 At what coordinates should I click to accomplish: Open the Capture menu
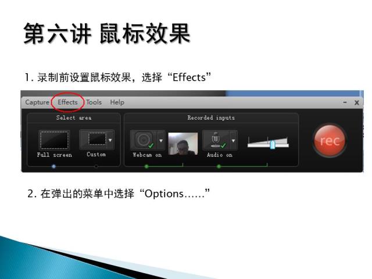tap(37, 102)
